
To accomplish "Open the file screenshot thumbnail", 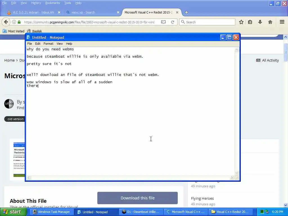I will click(x=19, y=159).
